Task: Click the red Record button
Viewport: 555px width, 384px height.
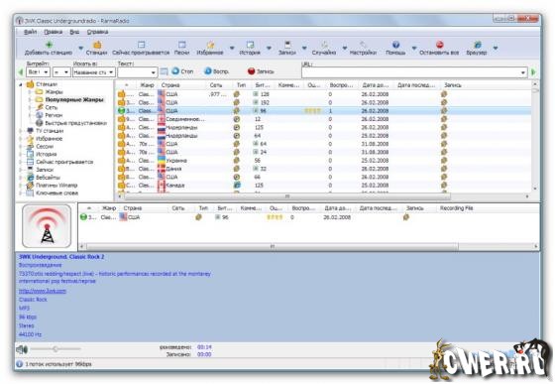Action: tap(261, 71)
